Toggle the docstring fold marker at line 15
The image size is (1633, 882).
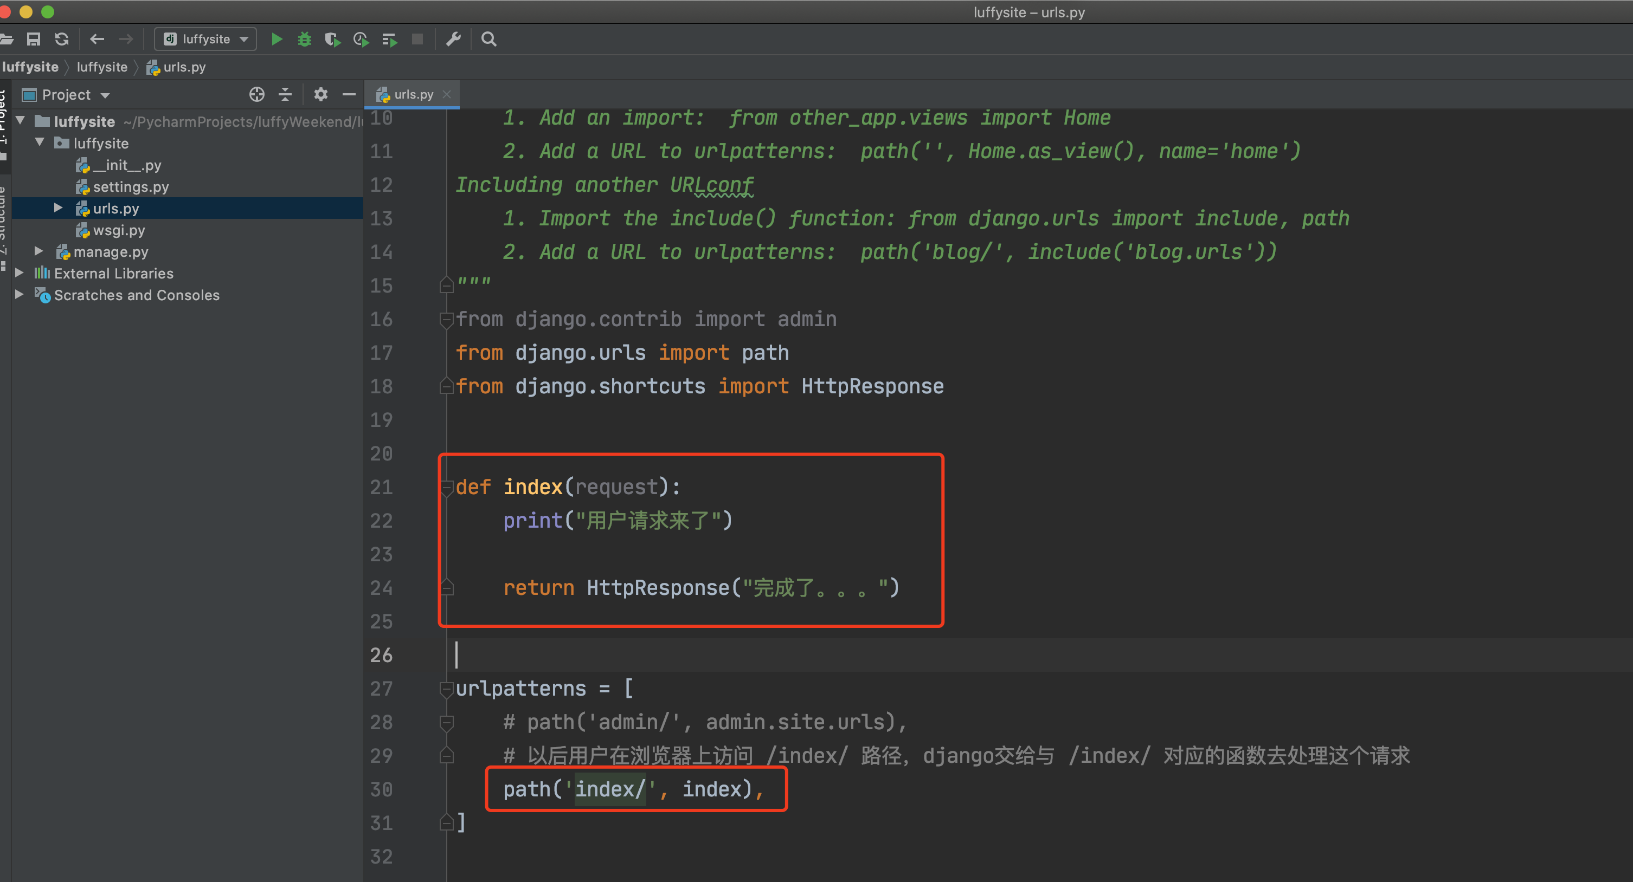pyautogui.click(x=447, y=286)
